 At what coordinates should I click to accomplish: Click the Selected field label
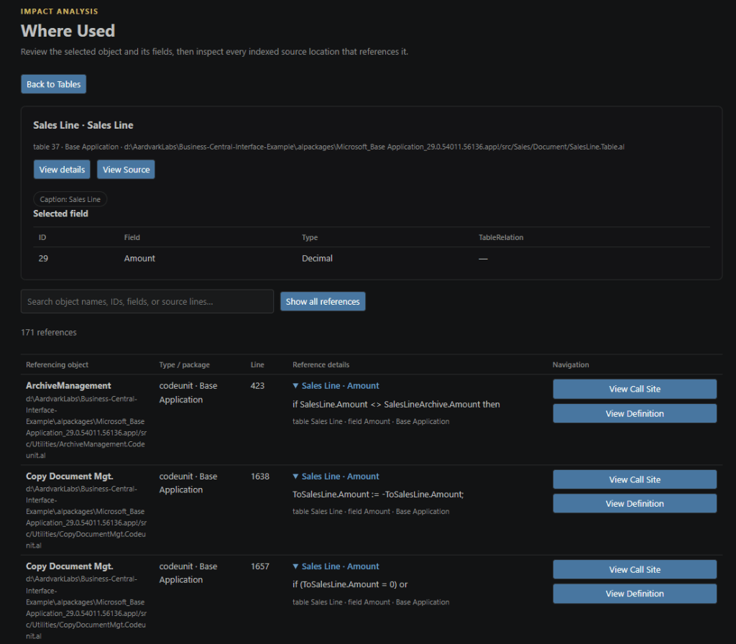pos(60,213)
